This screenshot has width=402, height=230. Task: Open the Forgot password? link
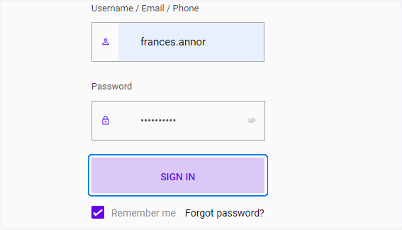point(224,213)
